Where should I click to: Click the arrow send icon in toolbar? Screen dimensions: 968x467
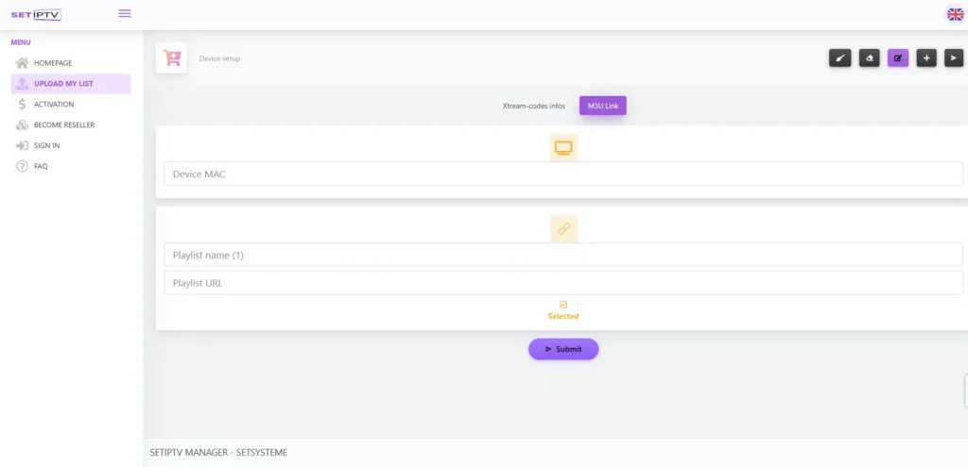tap(955, 58)
